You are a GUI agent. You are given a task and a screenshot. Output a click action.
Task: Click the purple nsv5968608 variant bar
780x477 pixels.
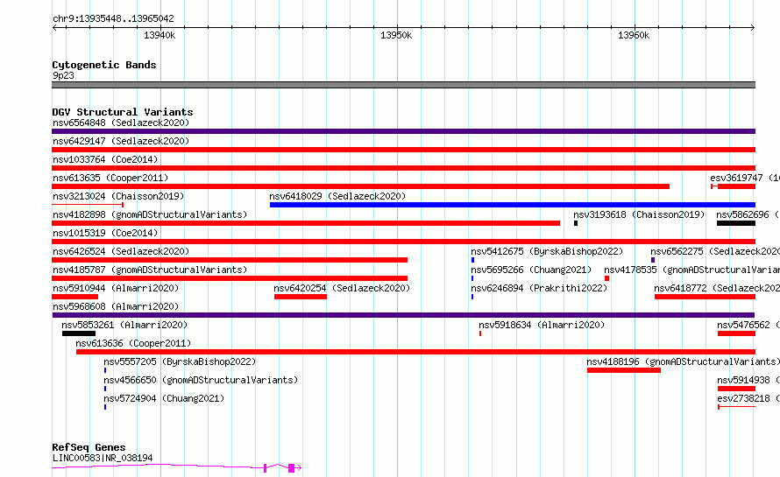click(x=403, y=315)
